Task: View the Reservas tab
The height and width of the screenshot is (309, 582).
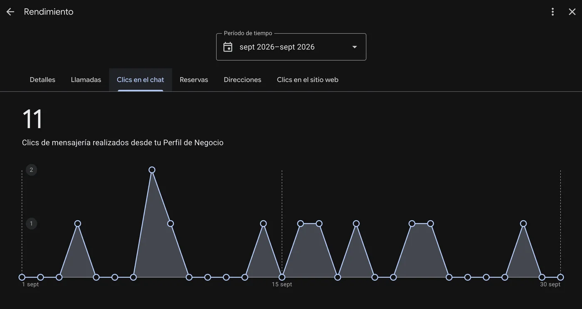Action: coord(194,79)
